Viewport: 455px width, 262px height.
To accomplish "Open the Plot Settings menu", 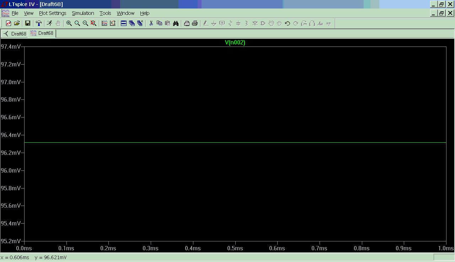I will [53, 13].
